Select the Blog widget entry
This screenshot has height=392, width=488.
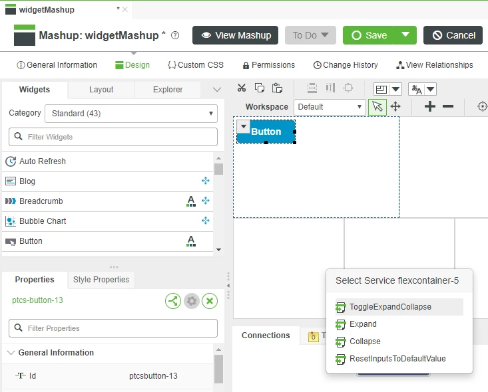[107, 181]
